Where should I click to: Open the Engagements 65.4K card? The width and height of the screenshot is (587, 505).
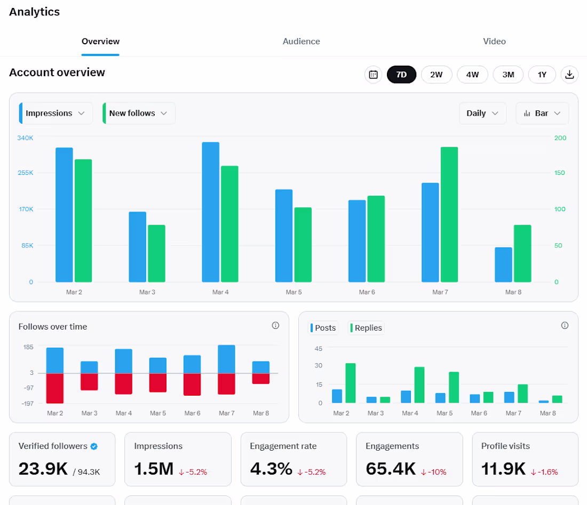409,459
